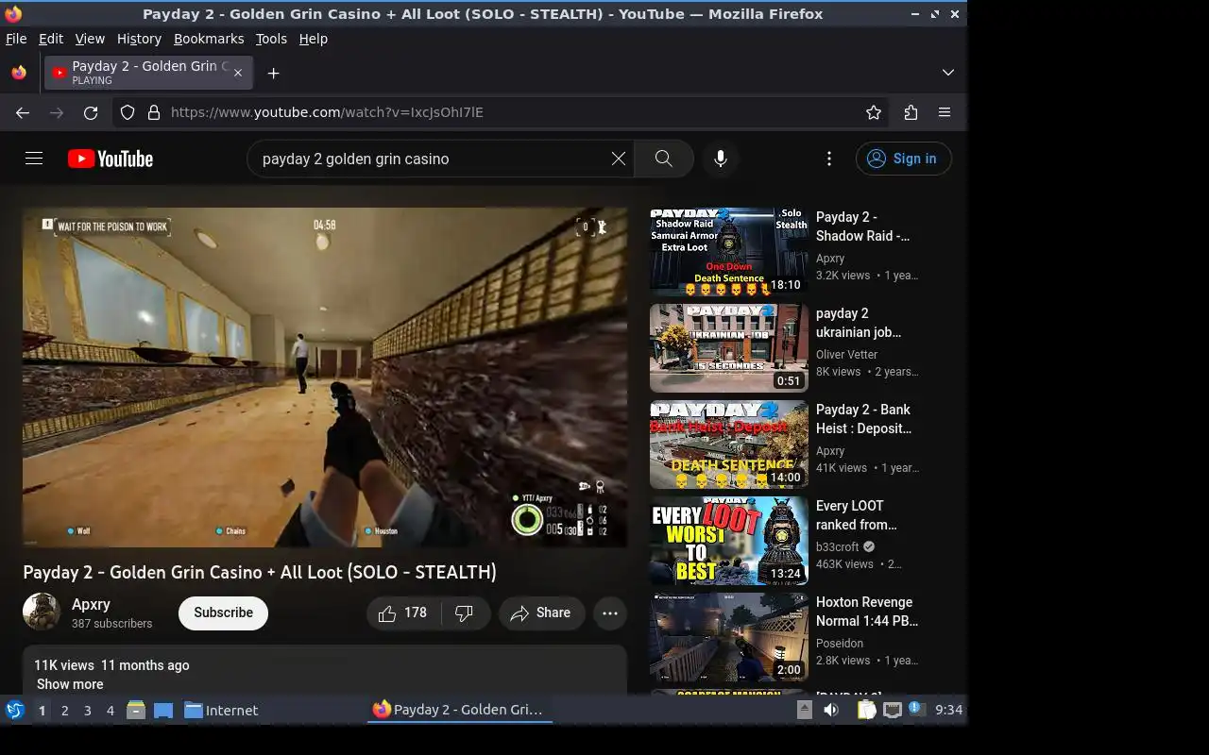Open Firefox extensions puzzle icon
This screenshot has height=755, width=1209.
[x=911, y=112]
